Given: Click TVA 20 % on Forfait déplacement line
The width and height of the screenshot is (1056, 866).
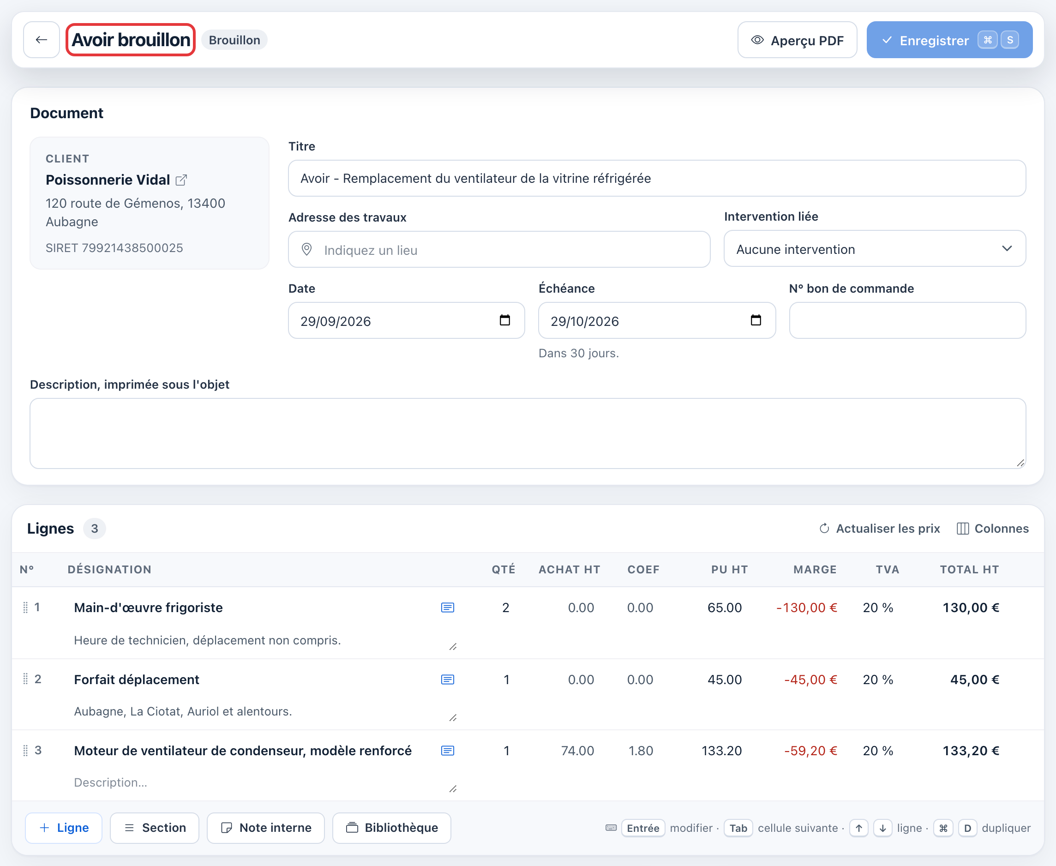Looking at the screenshot, I should tap(878, 680).
